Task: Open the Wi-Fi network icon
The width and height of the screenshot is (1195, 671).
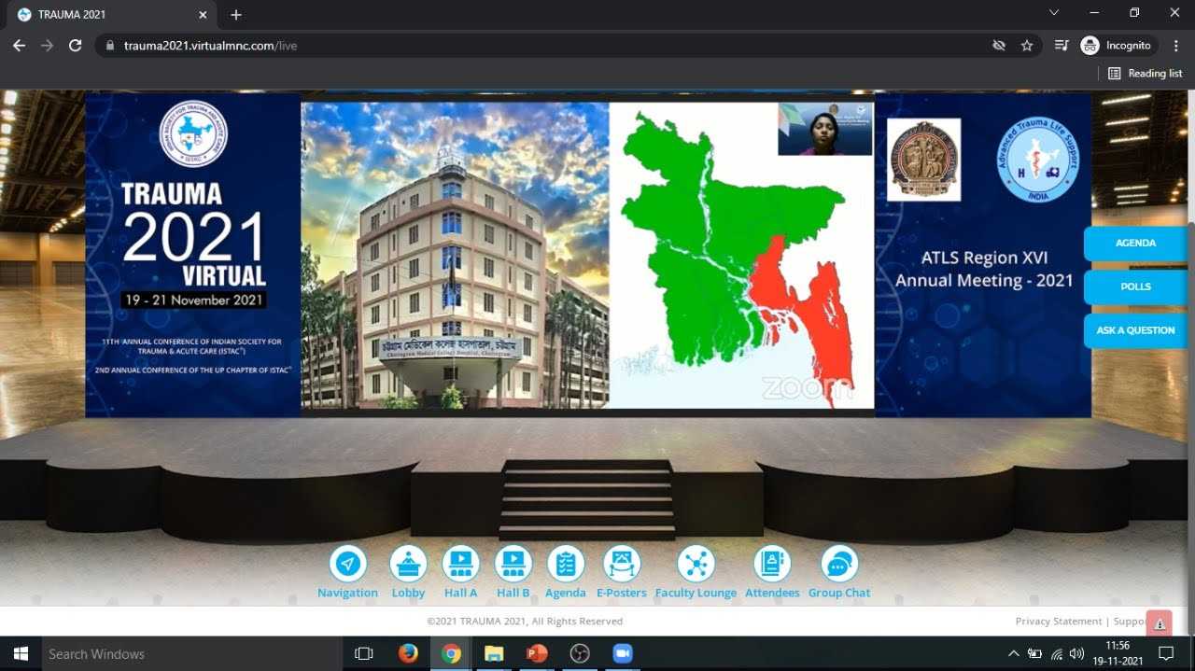Action: [1057, 654]
